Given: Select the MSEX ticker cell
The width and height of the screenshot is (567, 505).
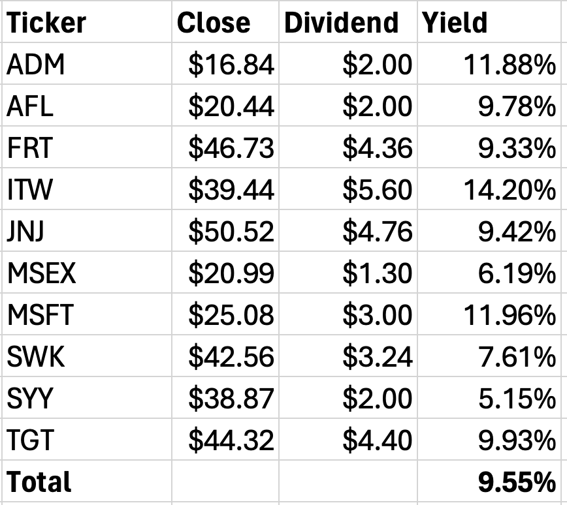Looking at the screenshot, I should pyautogui.click(x=87, y=272).
